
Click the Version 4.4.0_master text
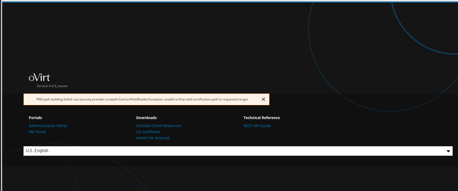pos(52,86)
